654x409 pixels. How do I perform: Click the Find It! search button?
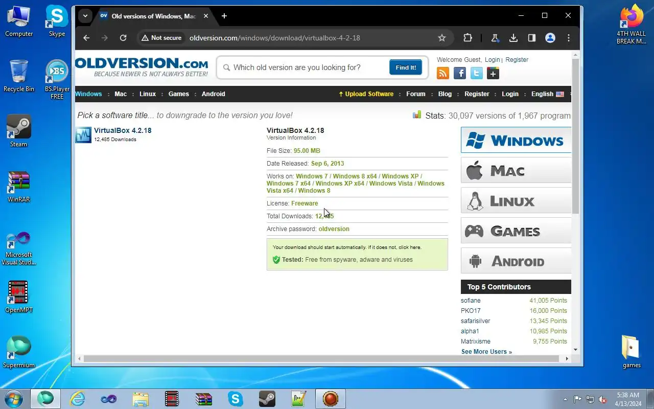pos(406,67)
